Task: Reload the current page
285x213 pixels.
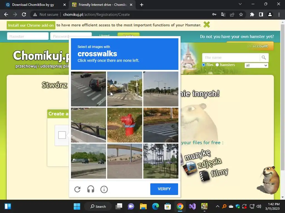Action: (24, 14)
